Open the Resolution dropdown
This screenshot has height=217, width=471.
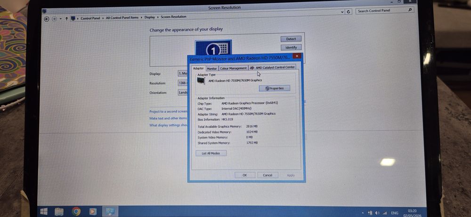pos(183,83)
